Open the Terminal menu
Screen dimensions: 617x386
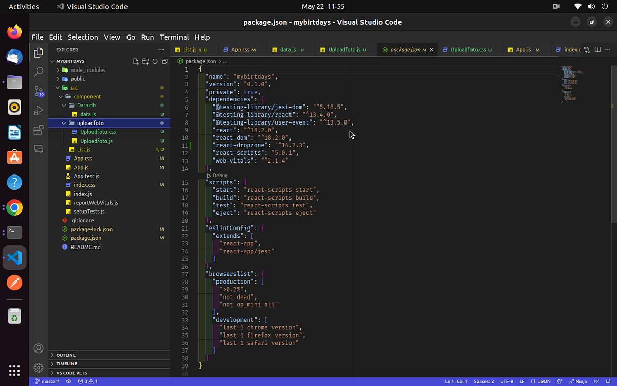(174, 37)
